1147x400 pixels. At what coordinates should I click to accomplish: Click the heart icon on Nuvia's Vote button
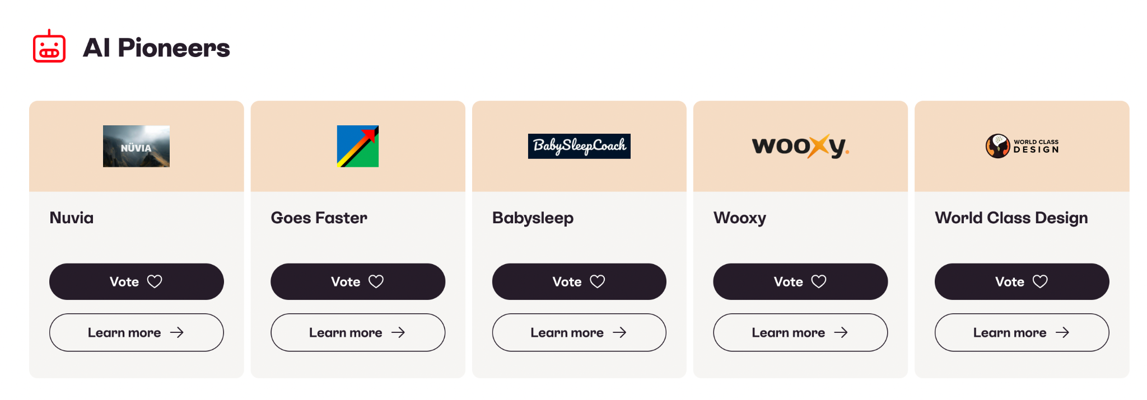tap(155, 281)
